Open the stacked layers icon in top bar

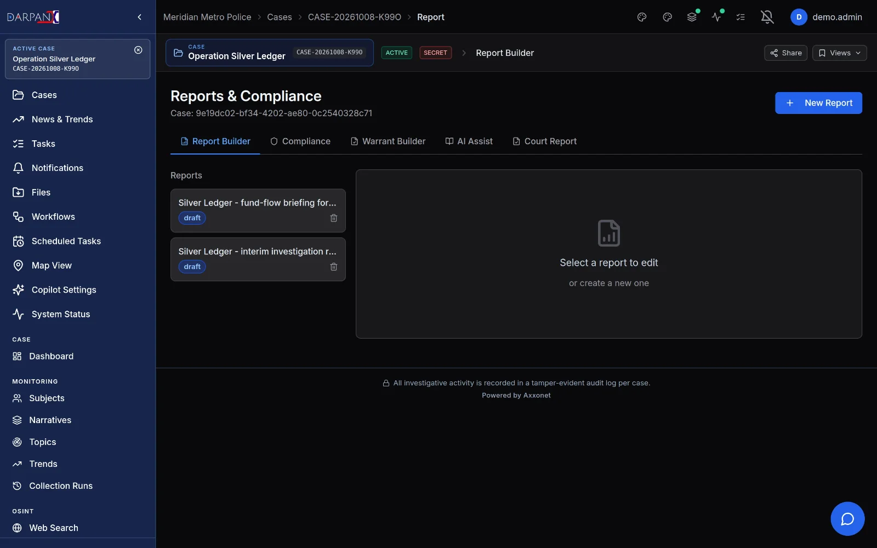click(x=692, y=17)
